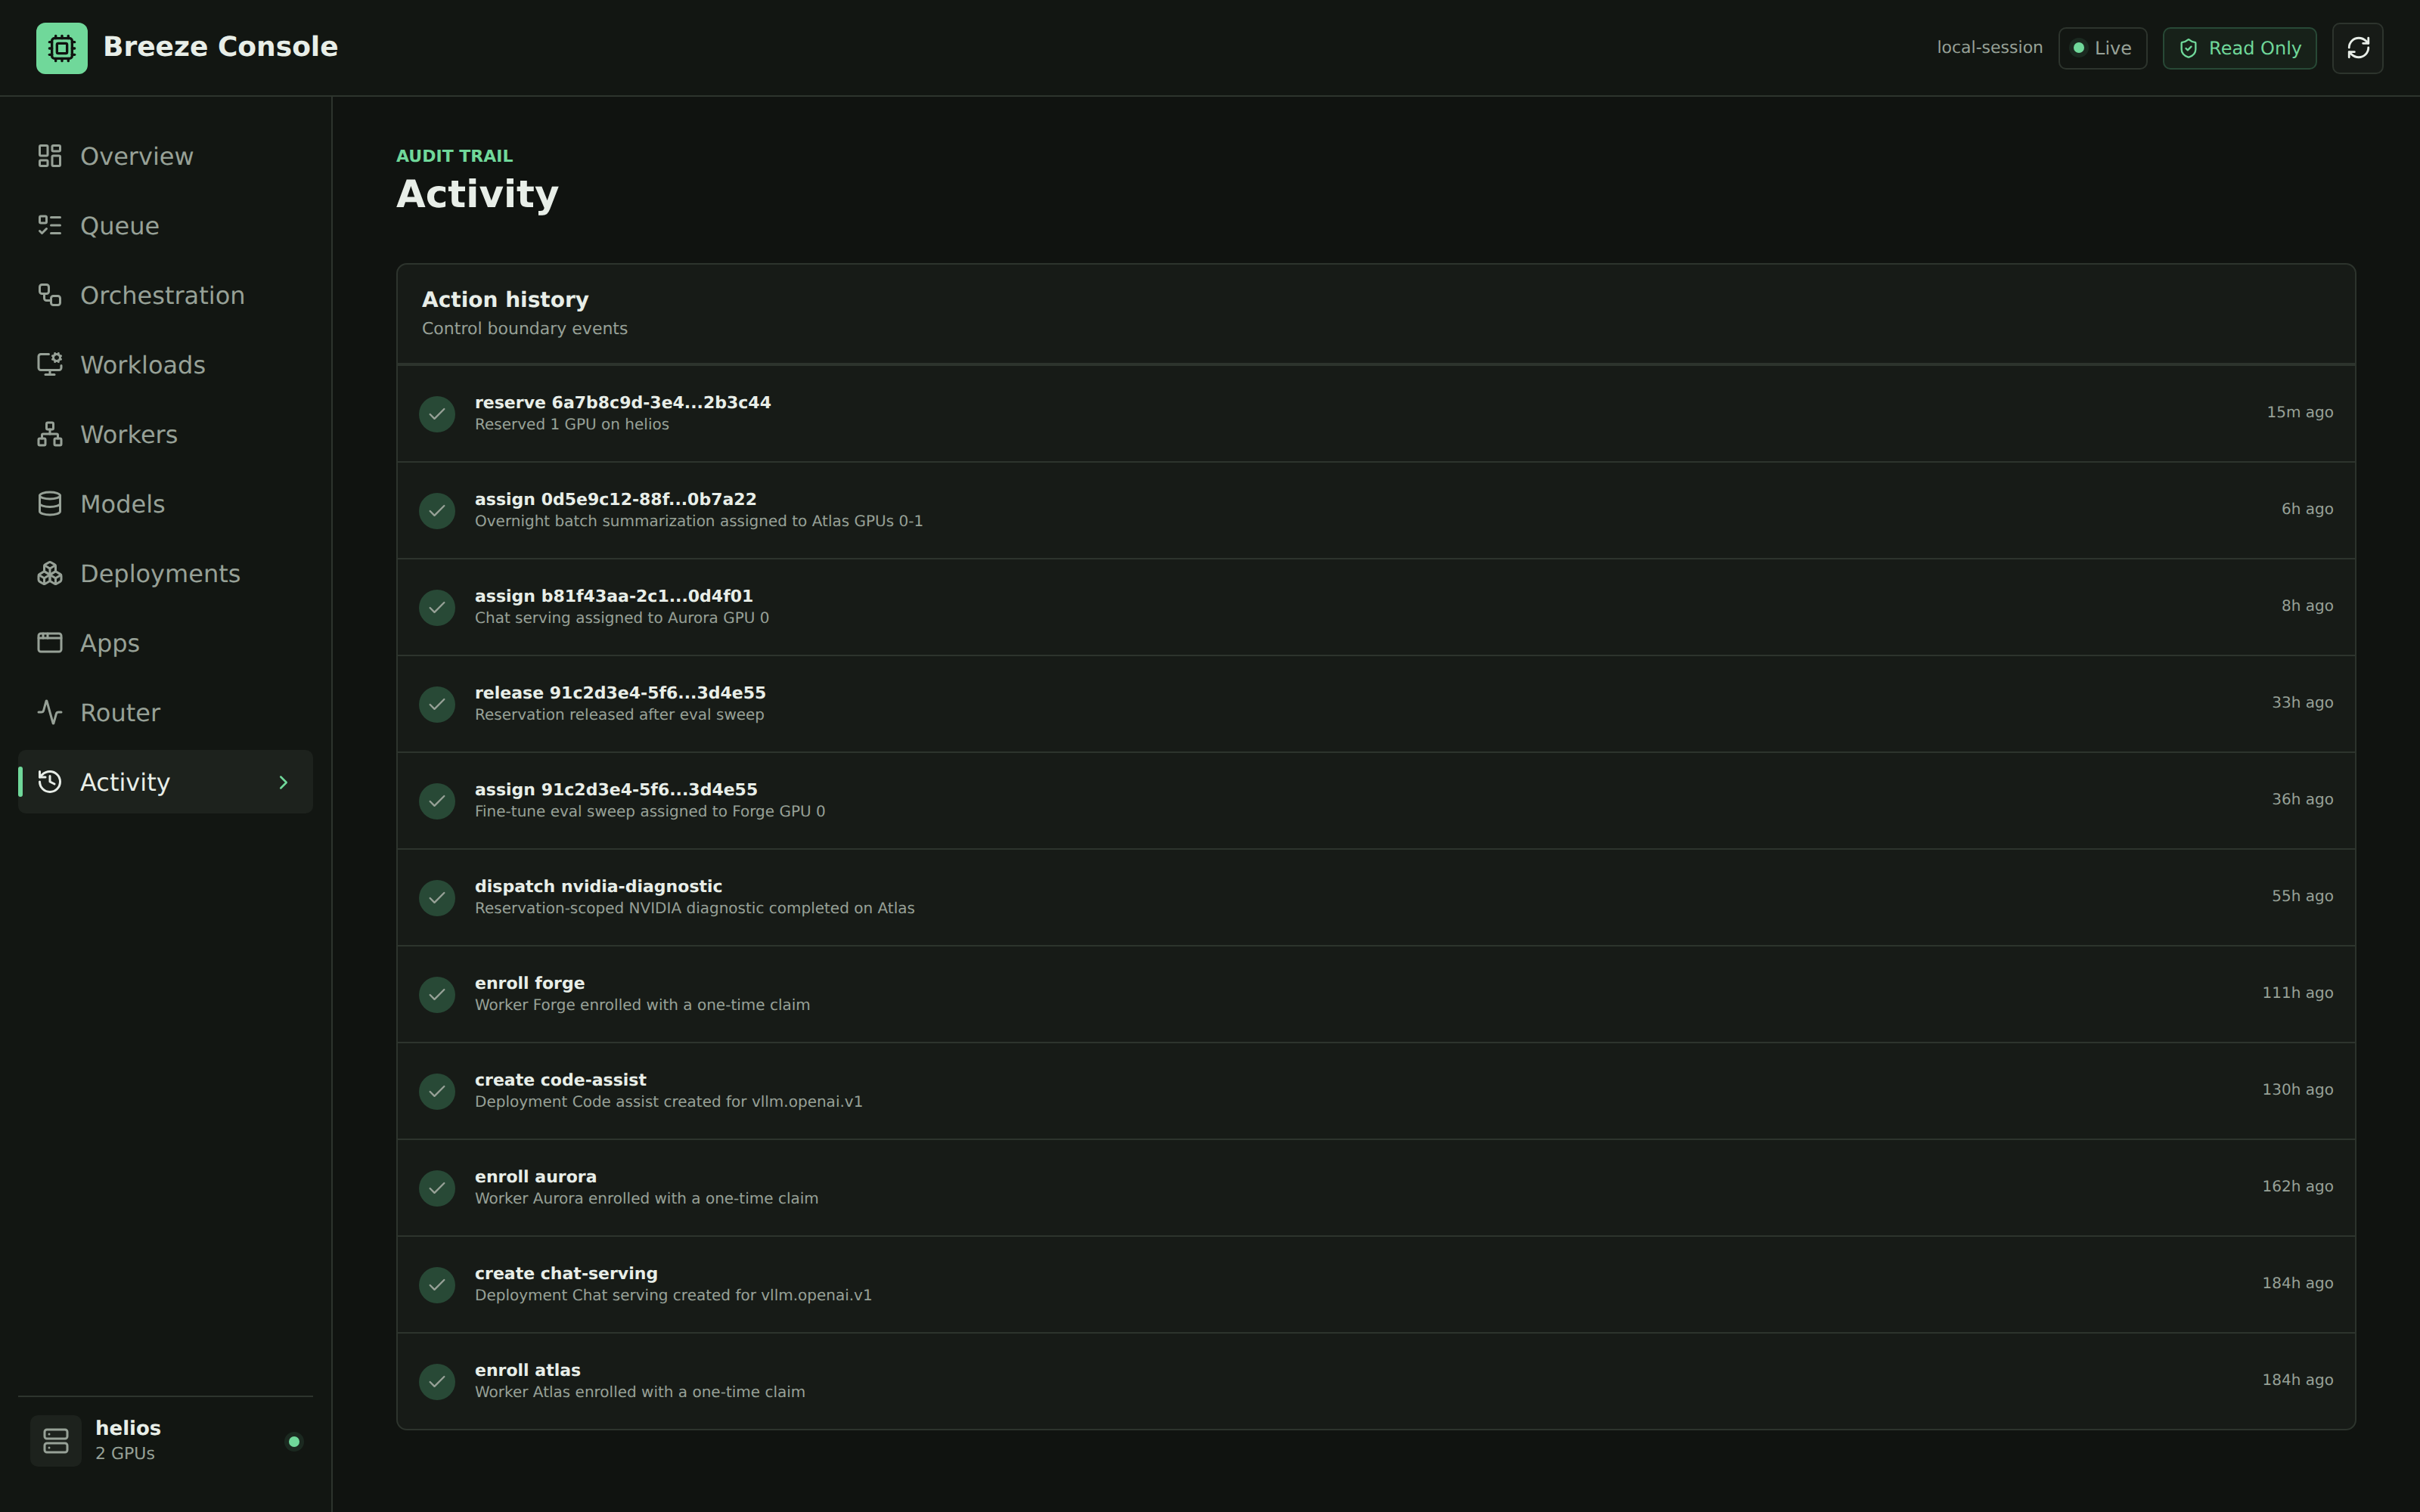Click the check icon for enroll atlas event
Screen dimensions: 2420x1512
(437, 1381)
